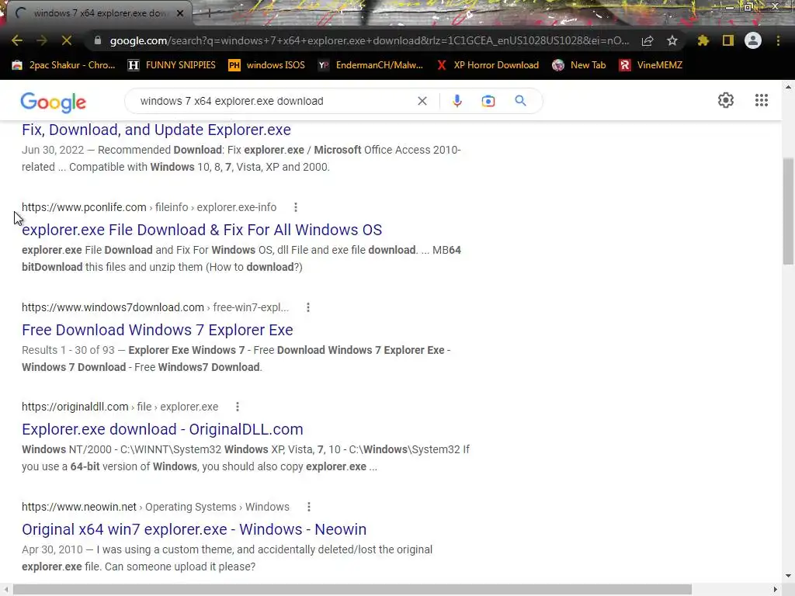Open the windows ISOS bookmark
The width and height of the screenshot is (795, 596).
tap(267, 65)
